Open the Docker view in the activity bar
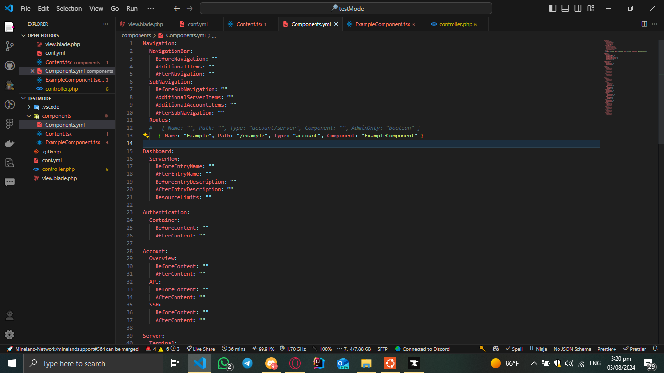The image size is (664, 373). click(9, 143)
